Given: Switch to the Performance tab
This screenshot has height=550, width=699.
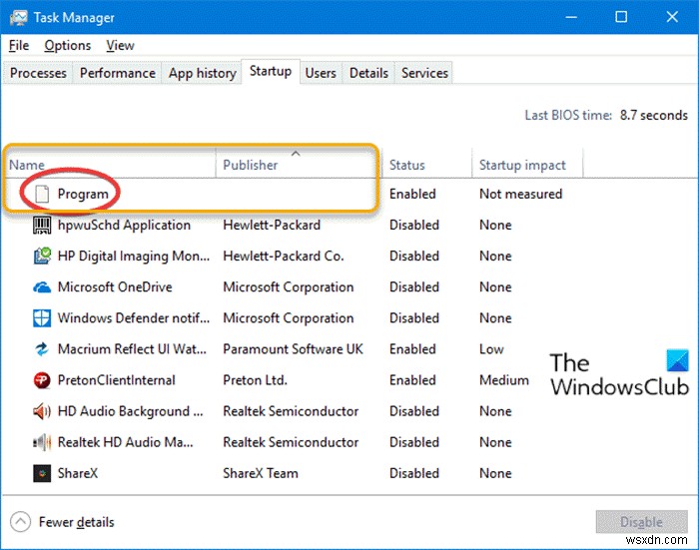Looking at the screenshot, I should pyautogui.click(x=118, y=73).
